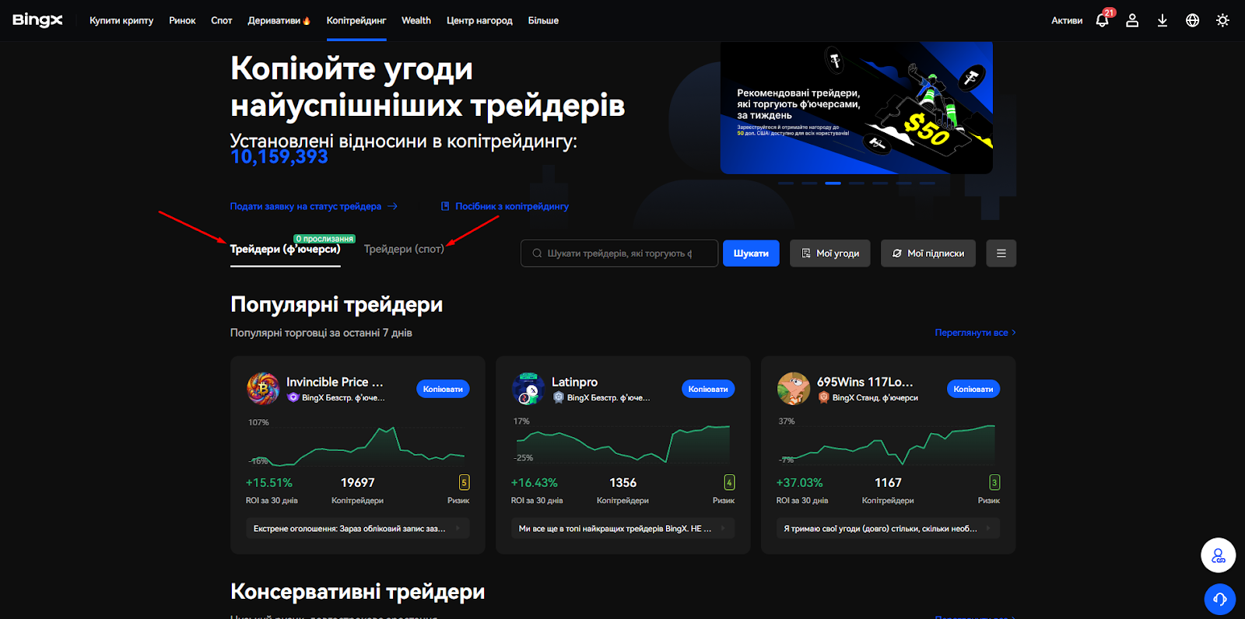Click risk level 3 badge on 695Wins

pos(994,482)
